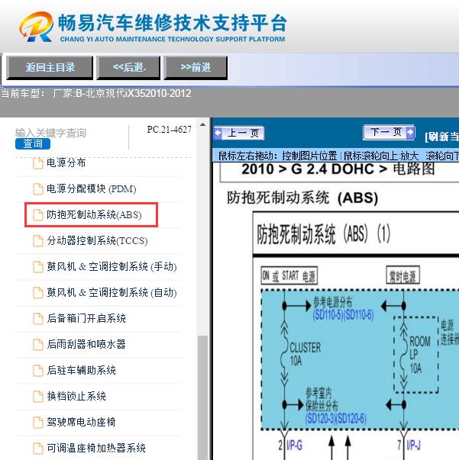The width and height of the screenshot is (459, 460).
Task: Click document icon beside 后驻车辅助系统
Action: [38, 370]
